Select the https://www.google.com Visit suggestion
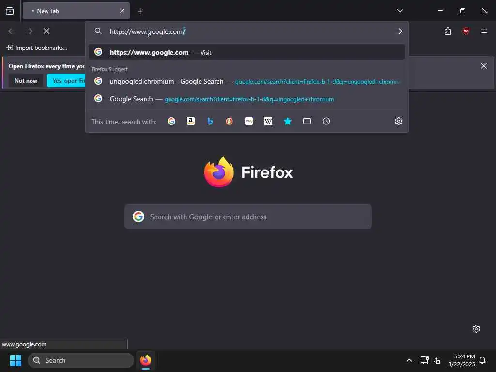 pyautogui.click(x=247, y=52)
